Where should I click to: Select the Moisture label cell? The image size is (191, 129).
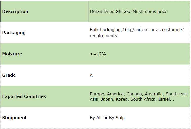(x=44, y=54)
